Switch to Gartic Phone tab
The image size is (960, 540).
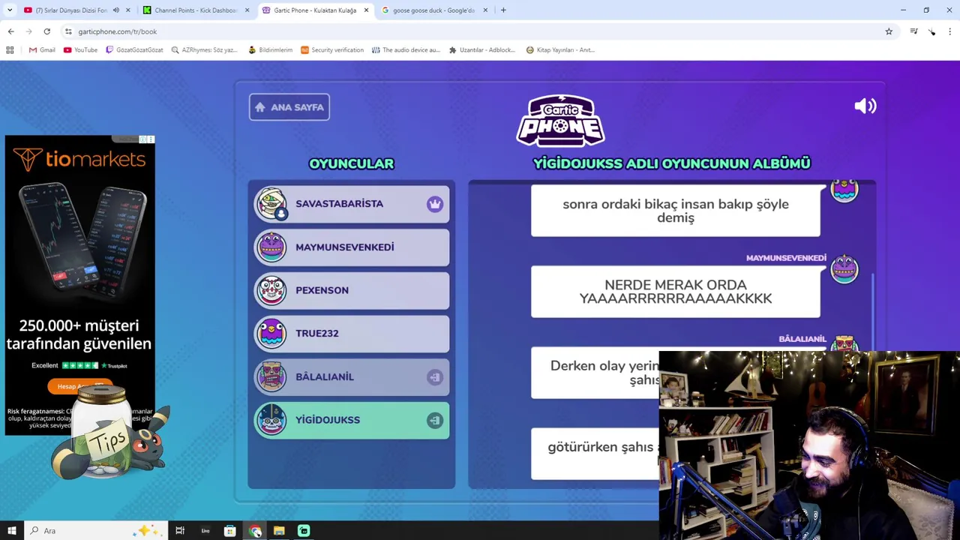(315, 10)
